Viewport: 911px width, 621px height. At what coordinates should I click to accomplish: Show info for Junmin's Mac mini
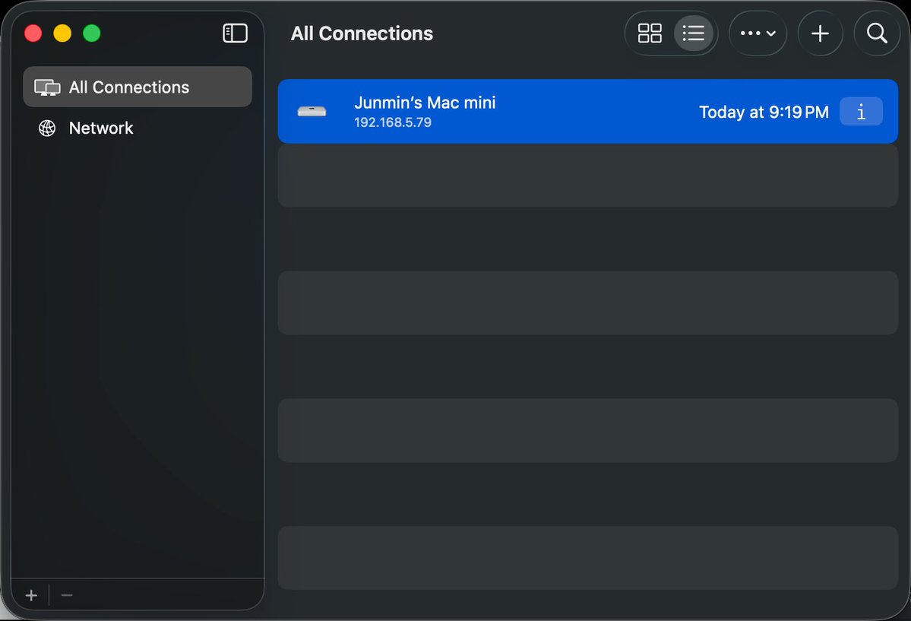click(861, 112)
